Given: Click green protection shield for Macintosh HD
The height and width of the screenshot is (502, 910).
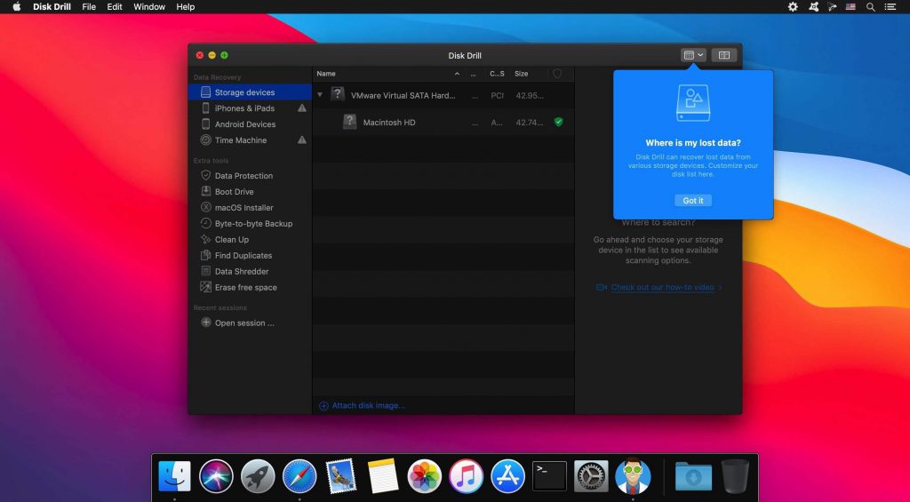Looking at the screenshot, I should (558, 122).
